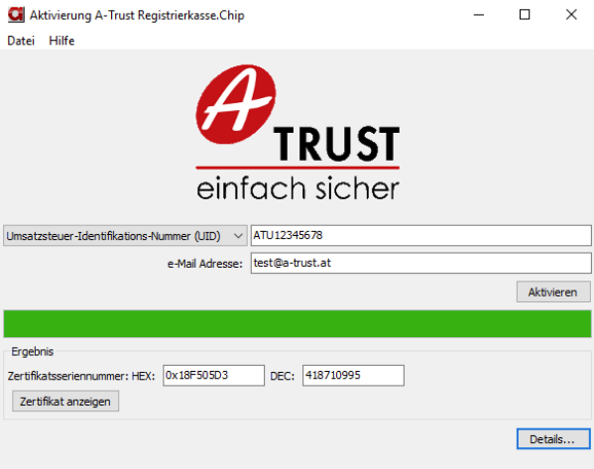This screenshot has height=469, width=594.
Task: Click the Zertifikatsseriennummer HEX label
Action: pyautogui.click(x=81, y=376)
